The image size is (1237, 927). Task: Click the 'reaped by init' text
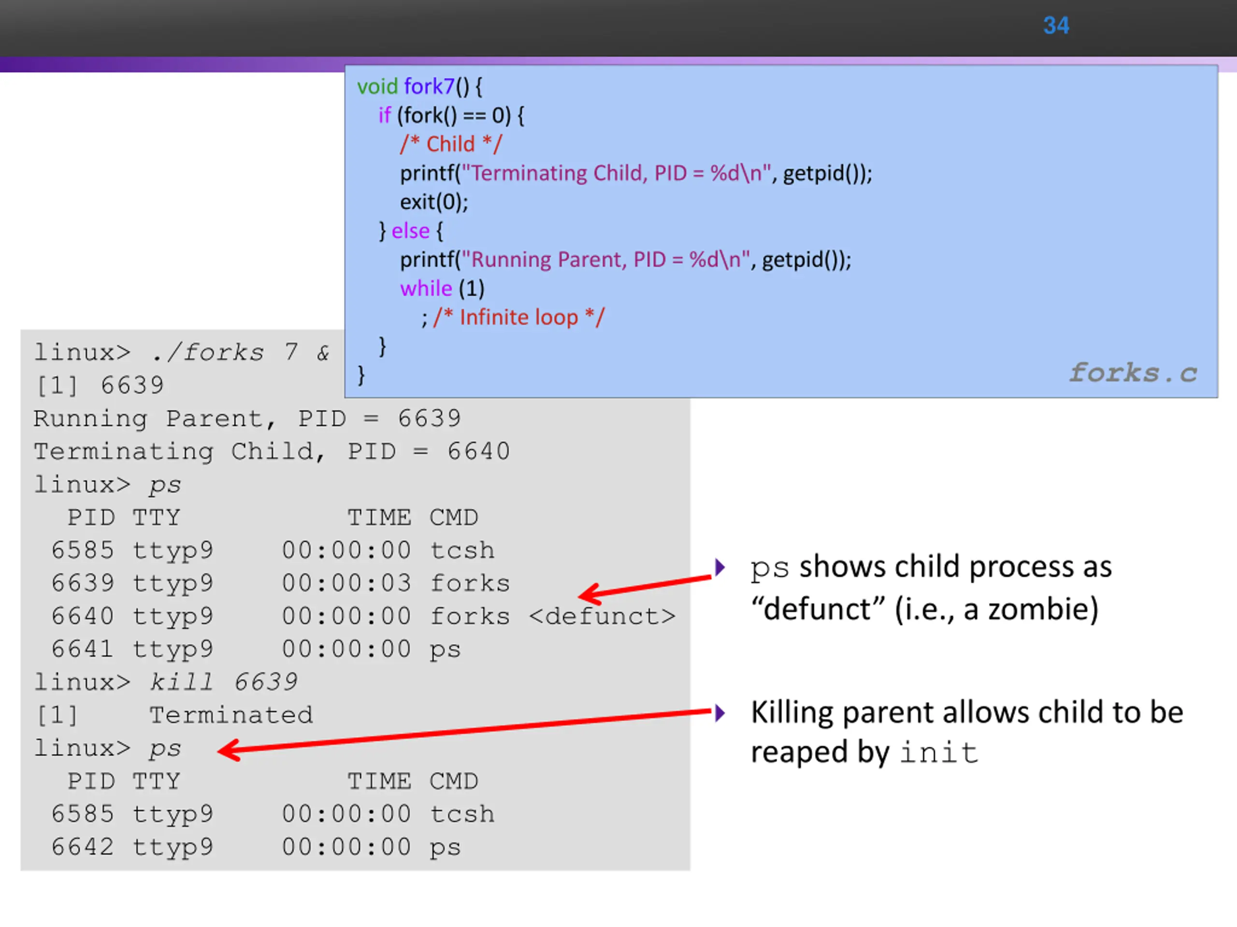[864, 753]
